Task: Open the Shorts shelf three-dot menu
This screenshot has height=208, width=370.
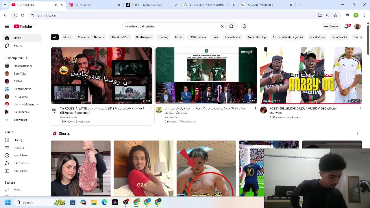Action: click(358, 133)
